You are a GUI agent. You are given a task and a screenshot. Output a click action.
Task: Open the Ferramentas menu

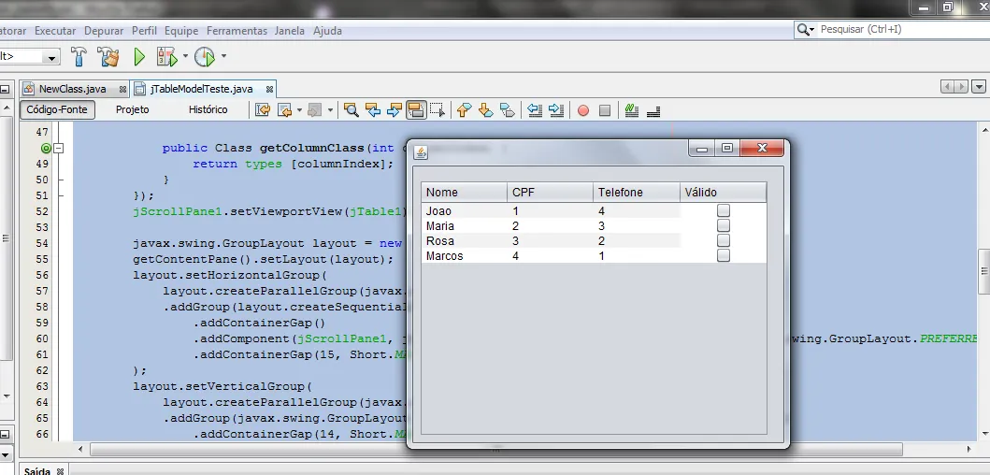237,30
